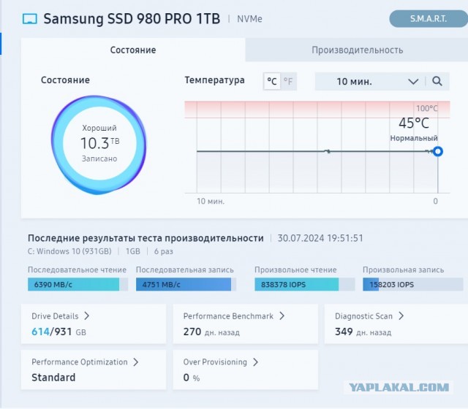Screen dimensions: 468x409
Task: Click the magnifier icon near temperature range
Action: [x=437, y=81]
